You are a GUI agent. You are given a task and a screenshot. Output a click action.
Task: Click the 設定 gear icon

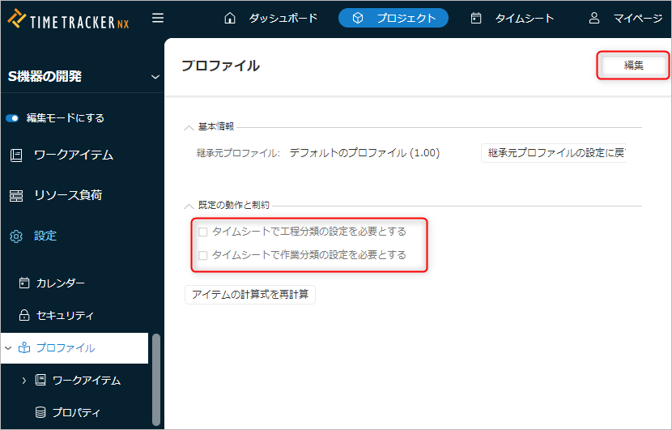pos(16,236)
